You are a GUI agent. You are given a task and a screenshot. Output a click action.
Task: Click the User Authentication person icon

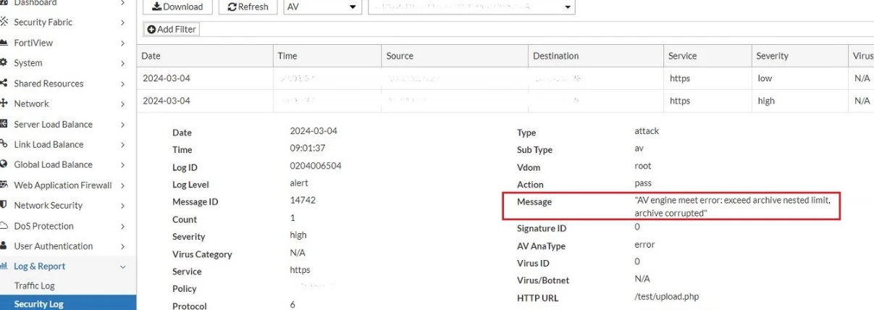[4, 246]
